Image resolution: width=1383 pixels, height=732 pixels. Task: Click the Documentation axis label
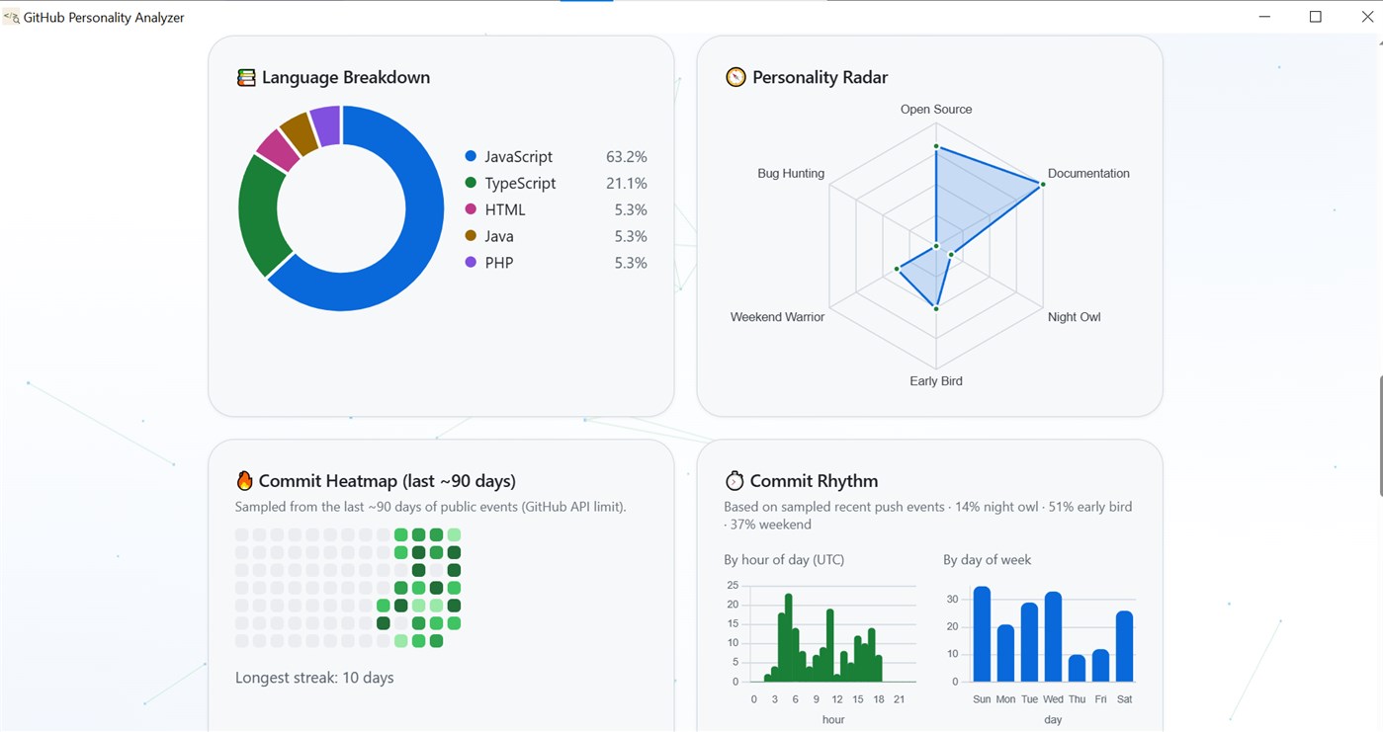(x=1088, y=173)
